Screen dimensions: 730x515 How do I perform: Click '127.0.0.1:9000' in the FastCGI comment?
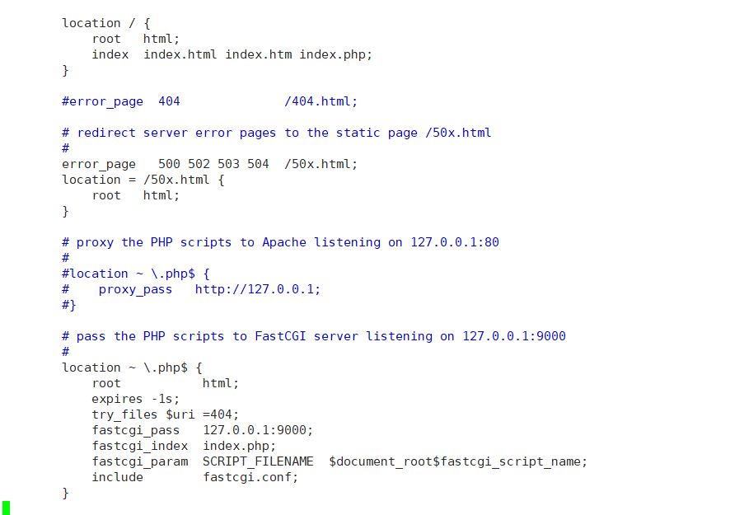pyautogui.click(x=514, y=336)
